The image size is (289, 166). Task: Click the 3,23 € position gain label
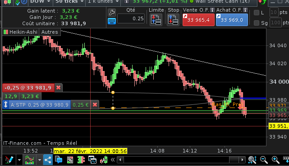coord(30,96)
